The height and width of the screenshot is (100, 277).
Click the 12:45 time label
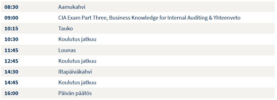click(x=11, y=61)
